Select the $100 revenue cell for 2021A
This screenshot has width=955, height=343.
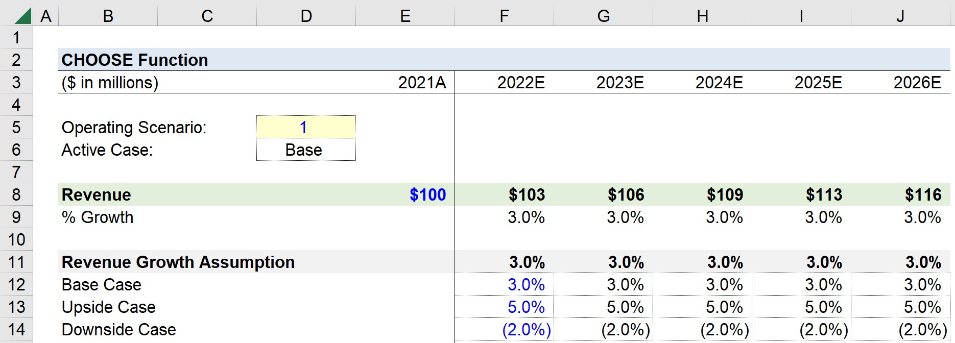coord(405,194)
